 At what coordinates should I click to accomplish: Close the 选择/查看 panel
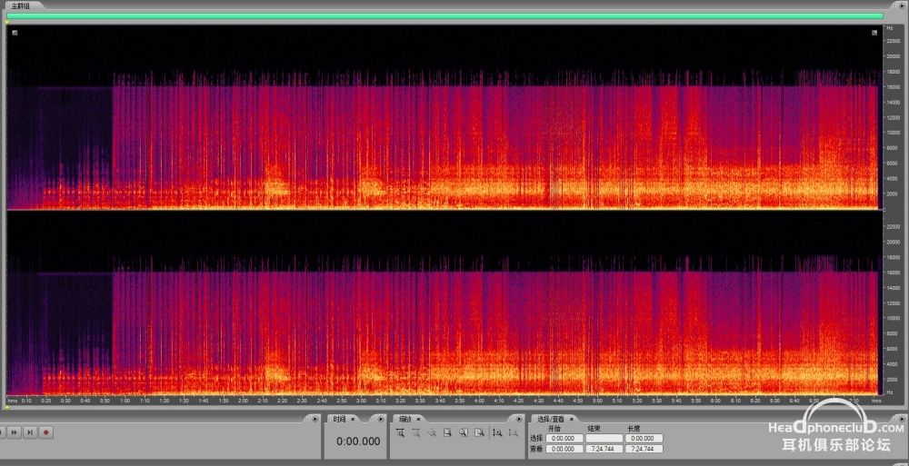tap(571, 419)
